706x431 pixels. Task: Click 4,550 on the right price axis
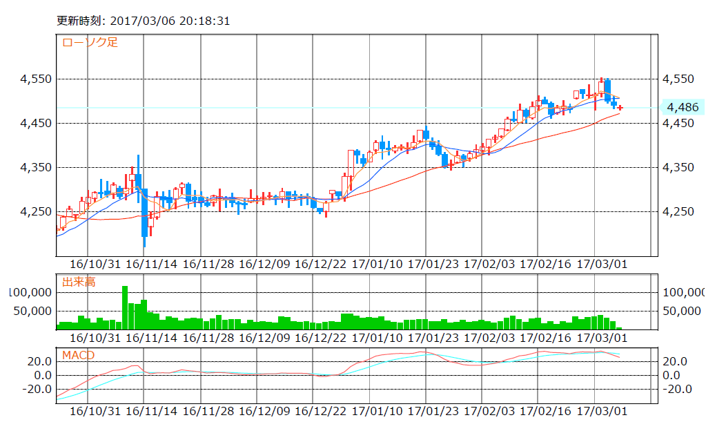click(678, 79)
